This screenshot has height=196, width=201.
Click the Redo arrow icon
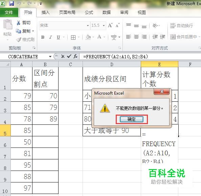[x=30, y=3]
